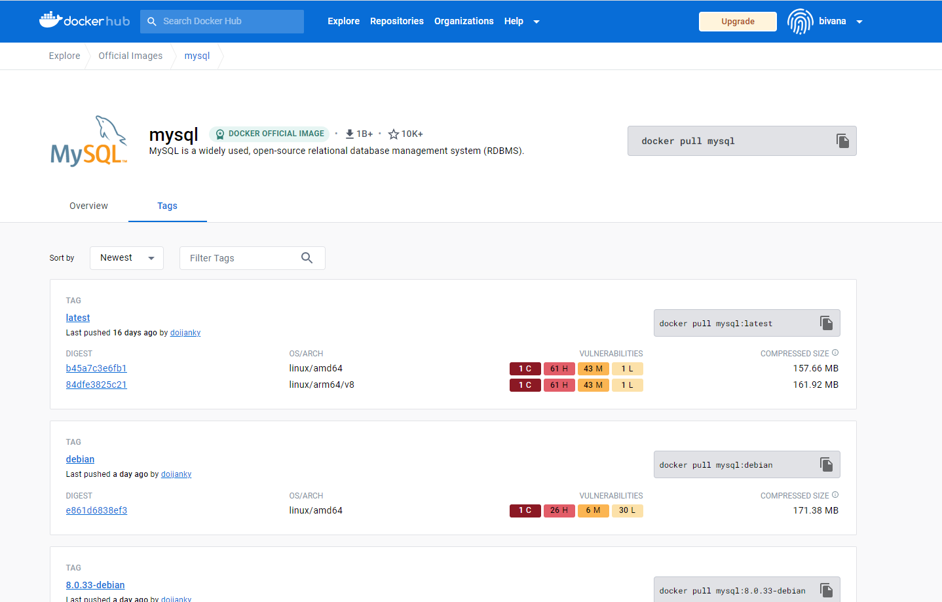Click the MySQL dolphin logo image

click(x=89, y=141)
